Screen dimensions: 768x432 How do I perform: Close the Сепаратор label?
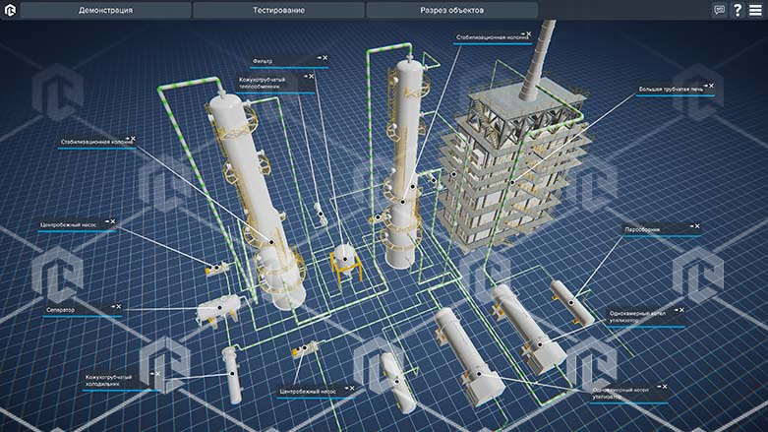coord(119,306)
